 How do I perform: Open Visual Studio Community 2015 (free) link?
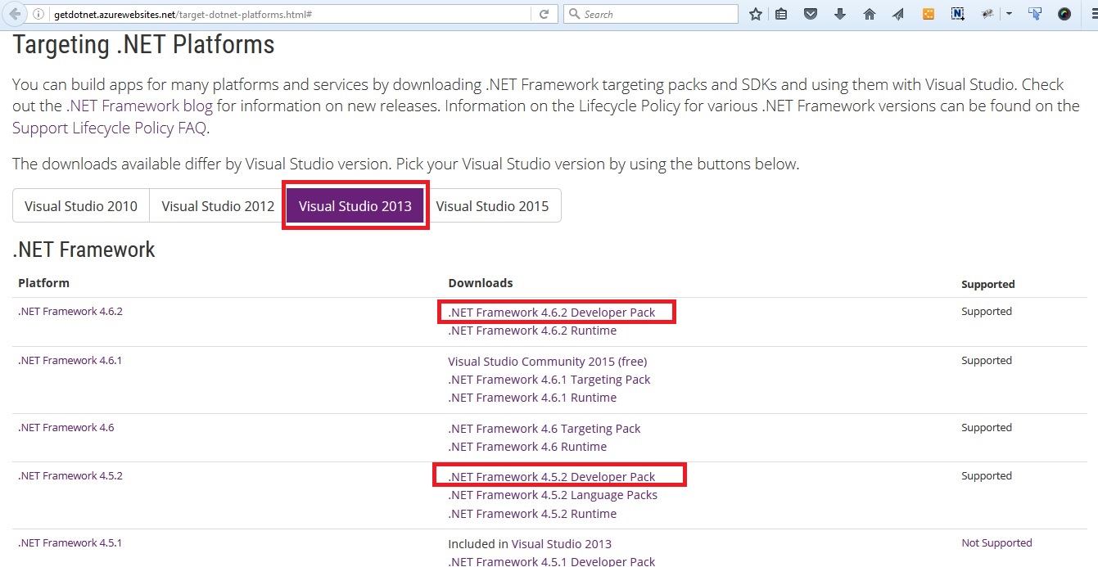click(x=548, y=362)
